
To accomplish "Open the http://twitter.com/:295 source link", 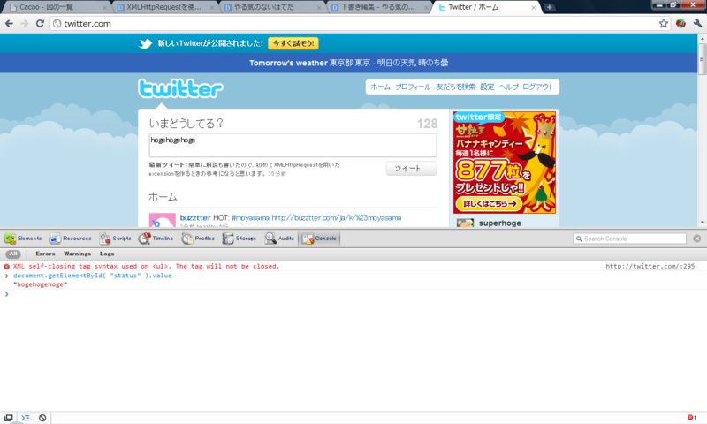I will pos(650,266).
